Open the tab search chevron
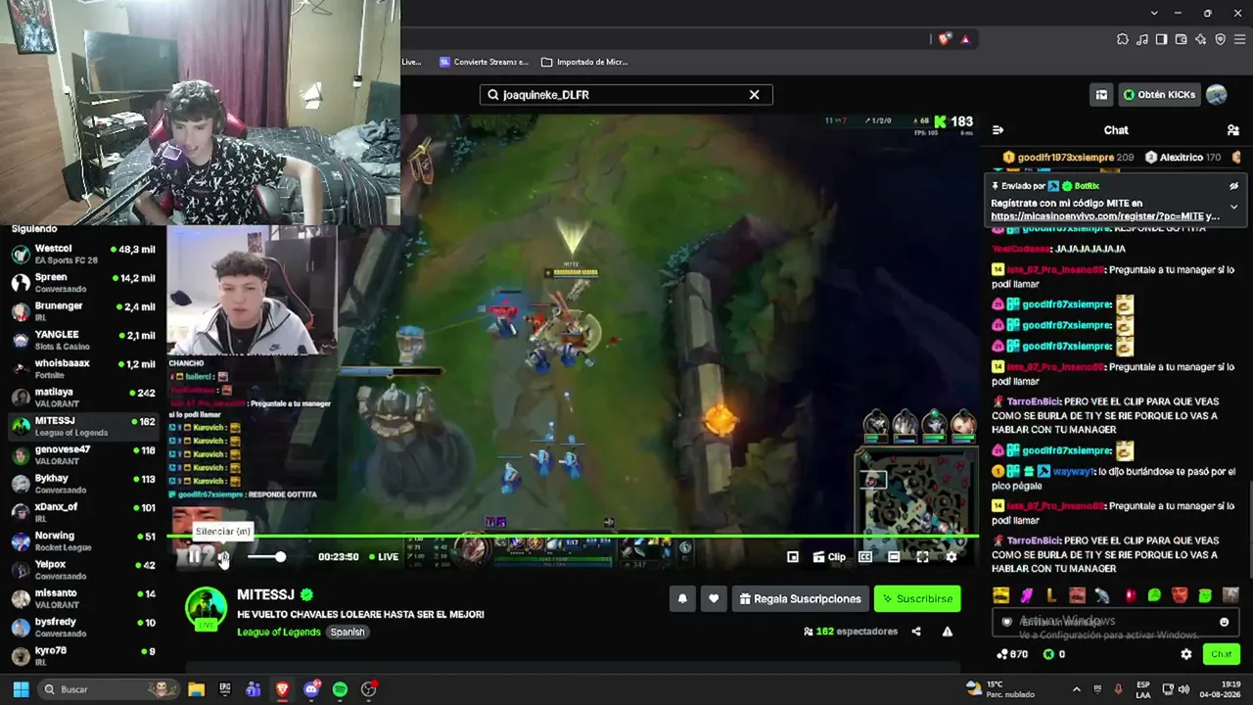The image size is (1253, 705). (1155, 13)
